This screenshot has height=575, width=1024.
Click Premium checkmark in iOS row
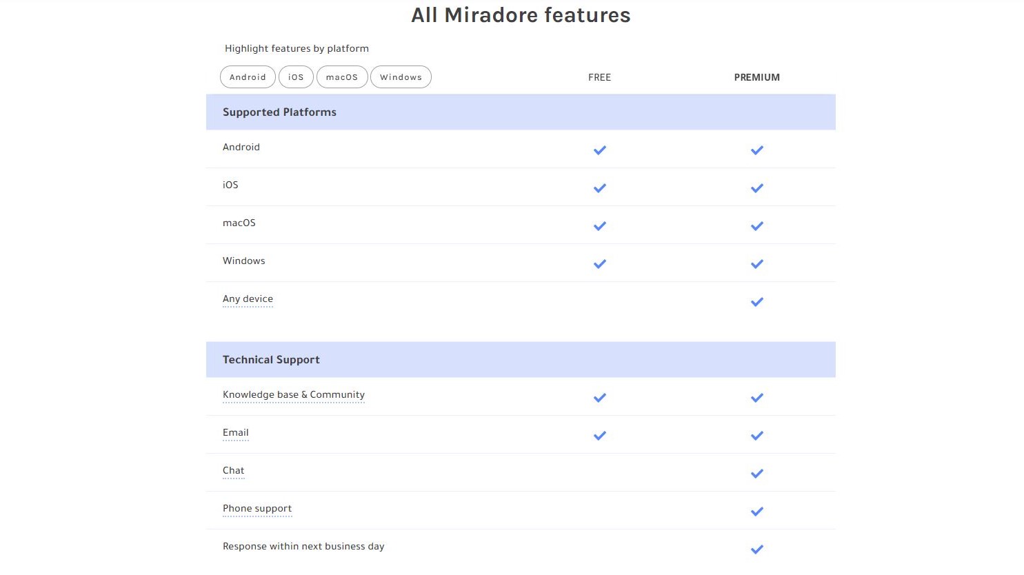point(757,188)
